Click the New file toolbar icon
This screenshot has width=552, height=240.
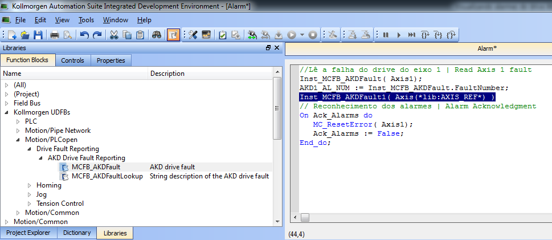(12, 35)
